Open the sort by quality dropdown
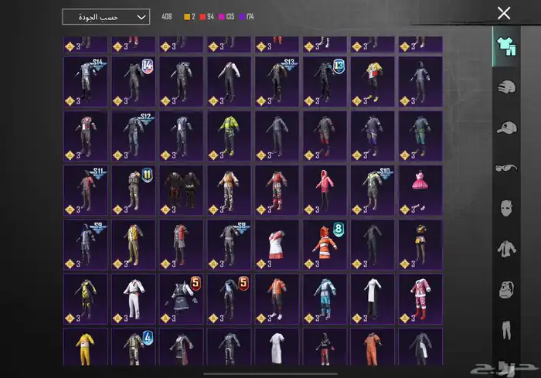 point(106,16)
